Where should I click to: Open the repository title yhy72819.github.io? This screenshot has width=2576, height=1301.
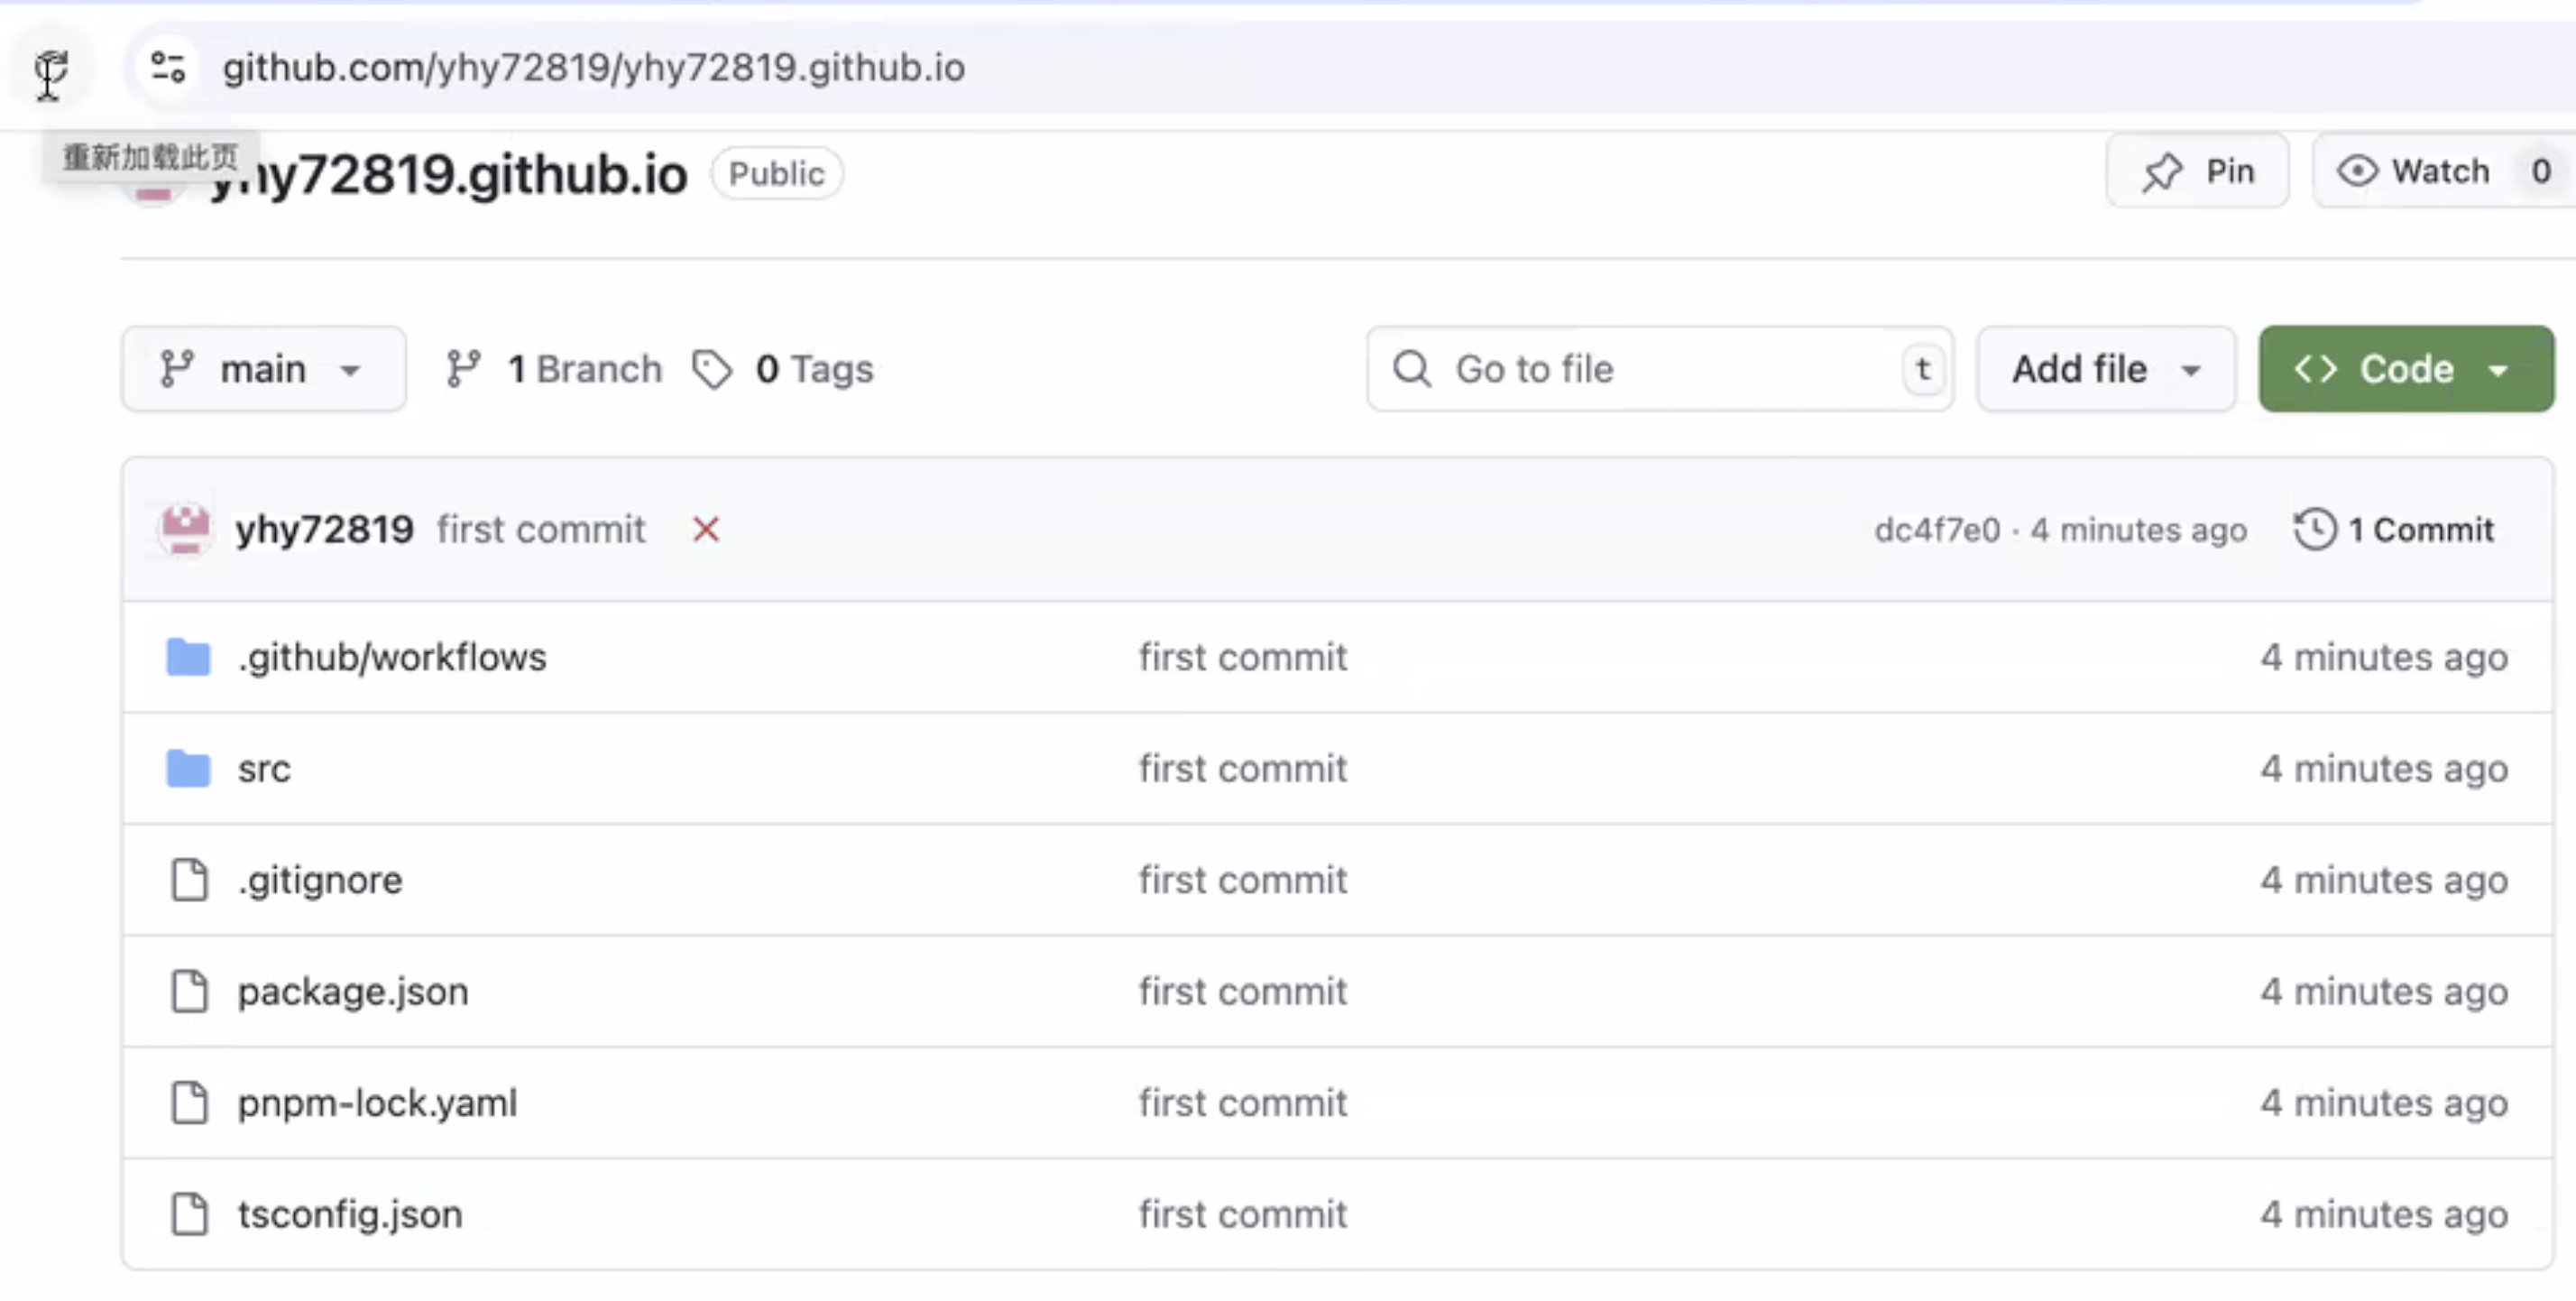449,174
